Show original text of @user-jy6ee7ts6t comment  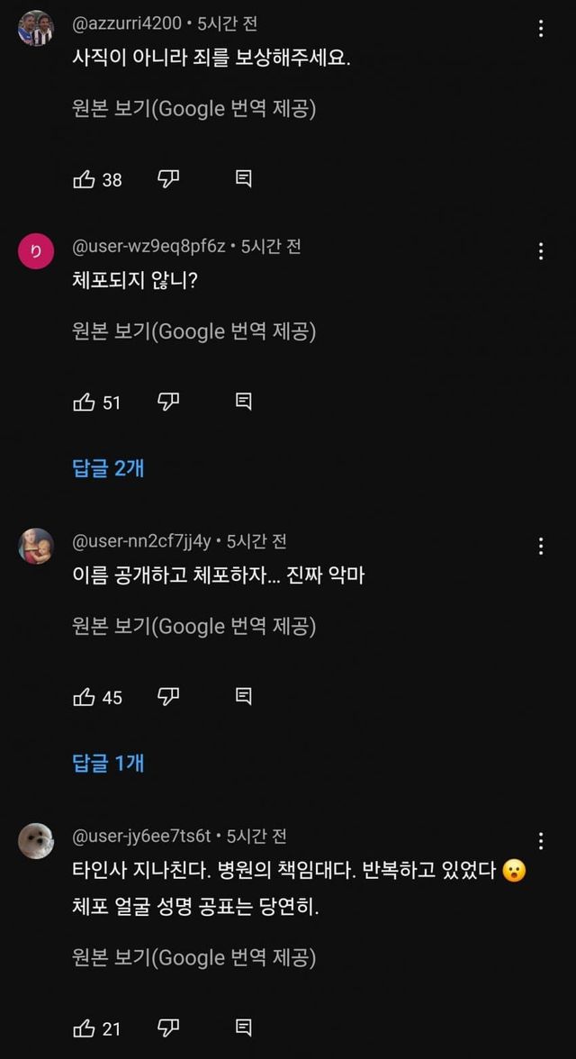click(193, 957)
